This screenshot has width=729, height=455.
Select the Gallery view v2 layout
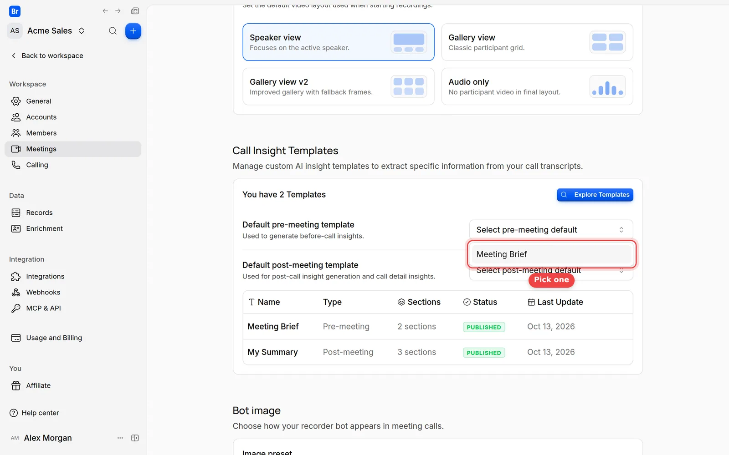point(339,86)
